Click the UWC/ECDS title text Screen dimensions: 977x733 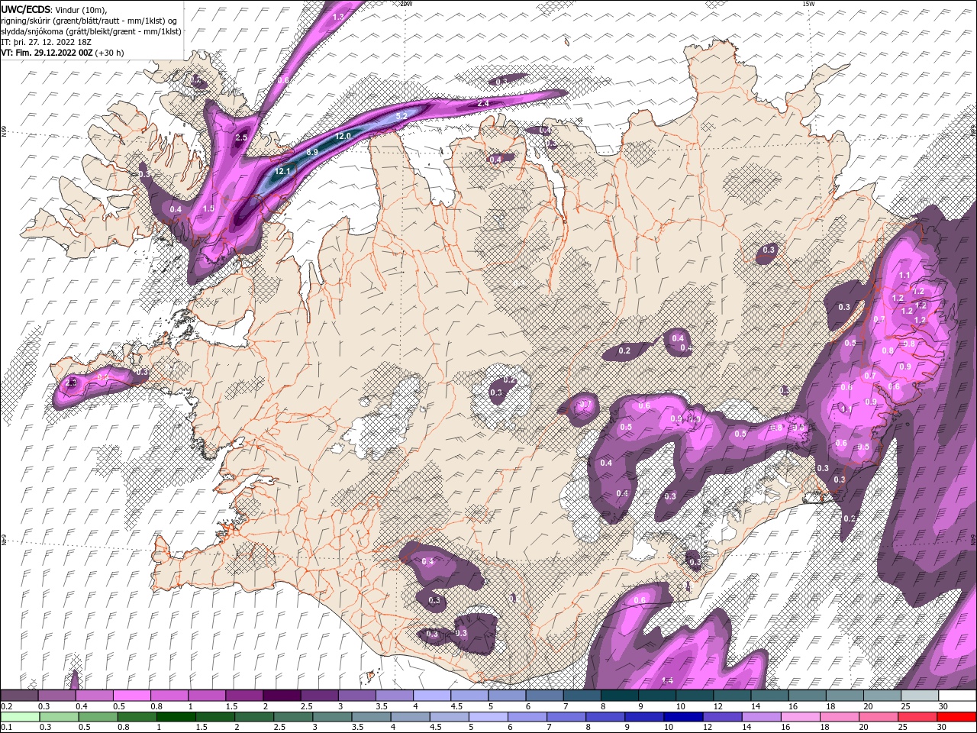click(26, 9)
